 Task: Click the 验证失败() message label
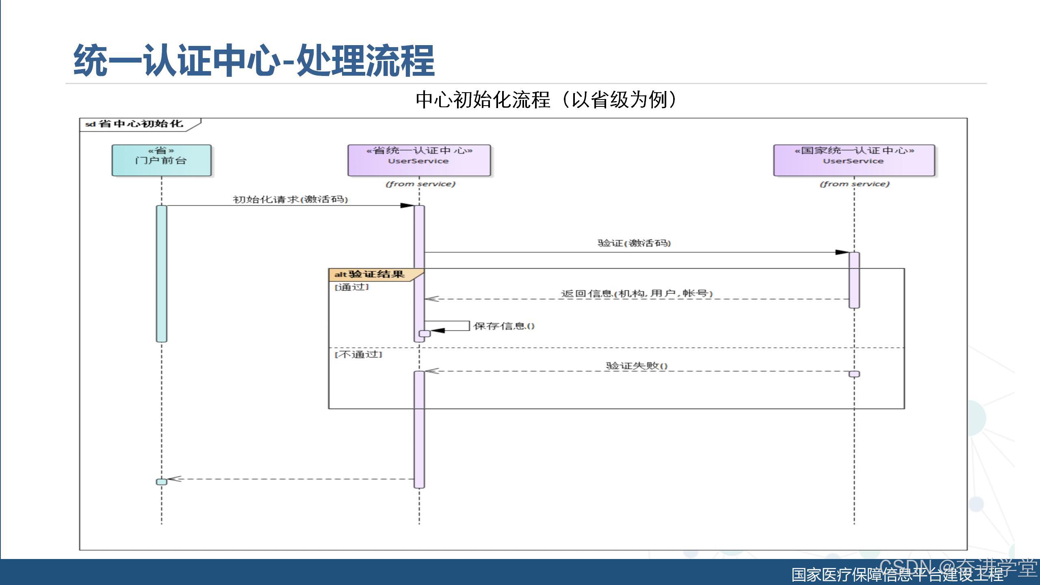637,366
